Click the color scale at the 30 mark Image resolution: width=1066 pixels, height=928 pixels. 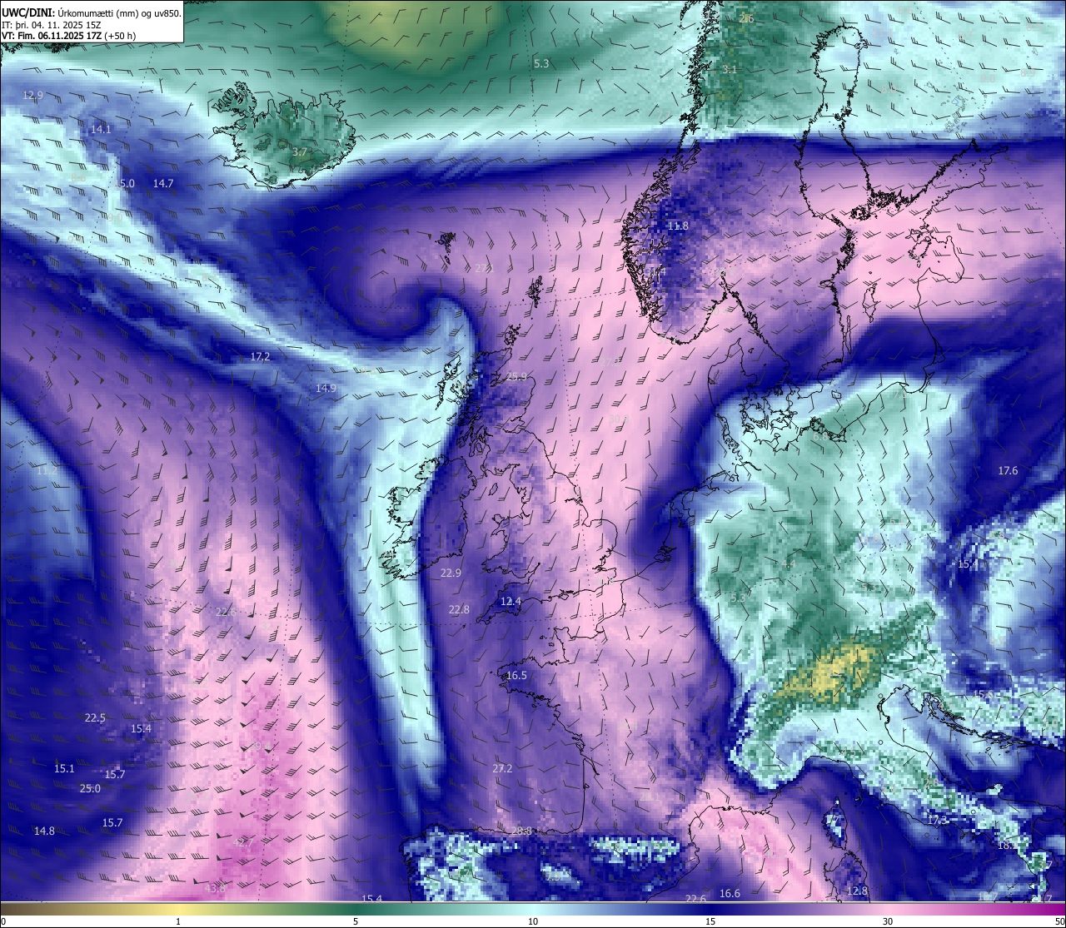coord(888,921)
